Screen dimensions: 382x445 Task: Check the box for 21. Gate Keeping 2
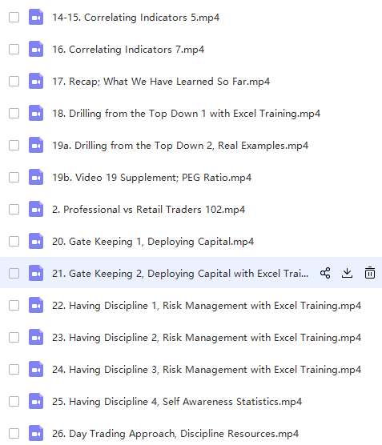pos(14,274)
